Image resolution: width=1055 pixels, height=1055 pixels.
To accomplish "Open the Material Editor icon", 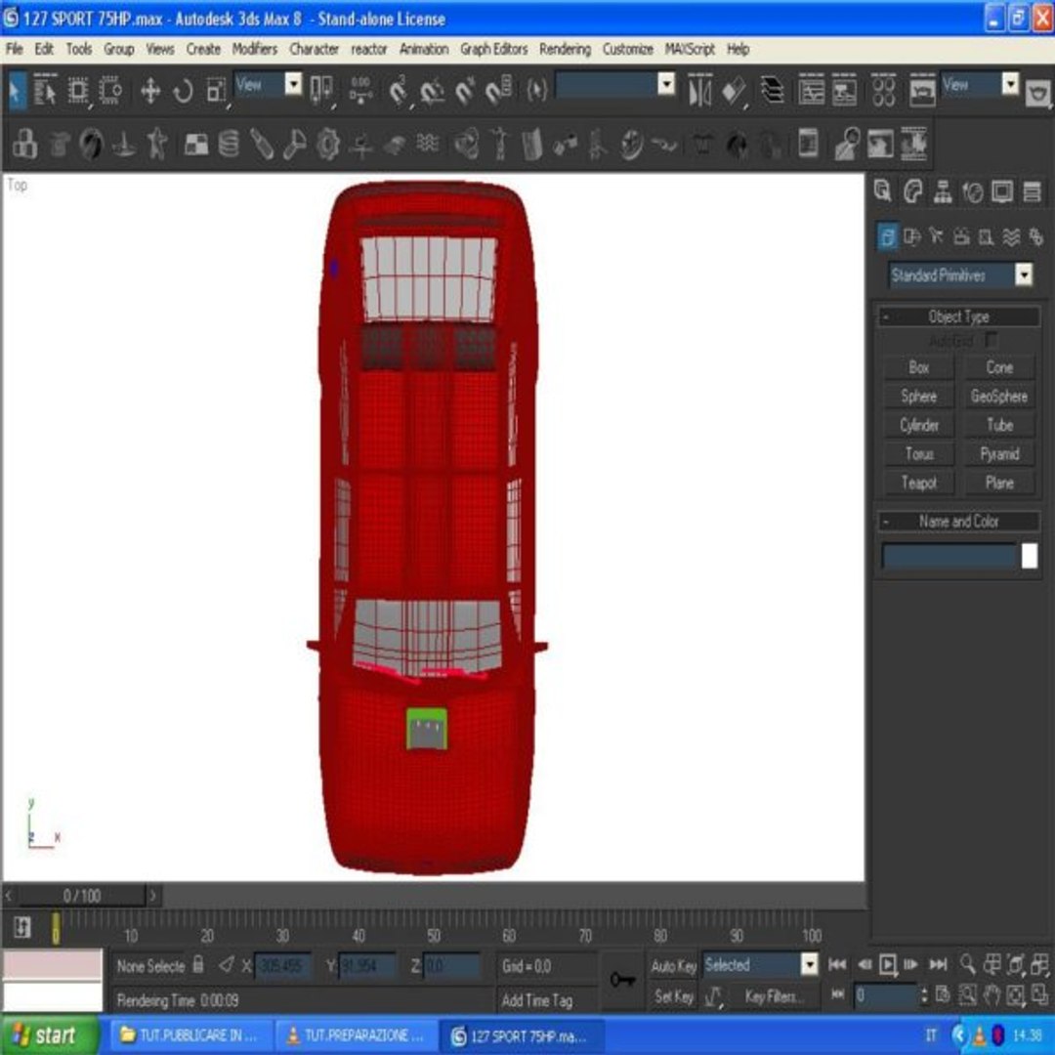I will [883, 91].
